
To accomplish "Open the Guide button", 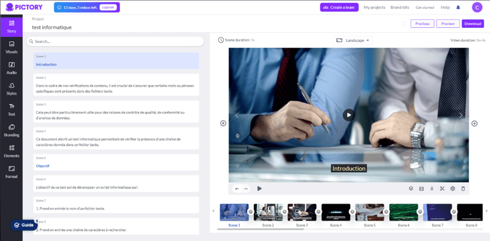I will tap(24, 225).
